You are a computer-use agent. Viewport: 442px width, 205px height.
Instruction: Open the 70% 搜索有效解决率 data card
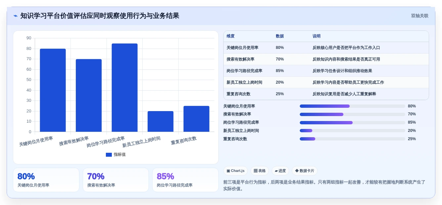(x=116, y=180)
